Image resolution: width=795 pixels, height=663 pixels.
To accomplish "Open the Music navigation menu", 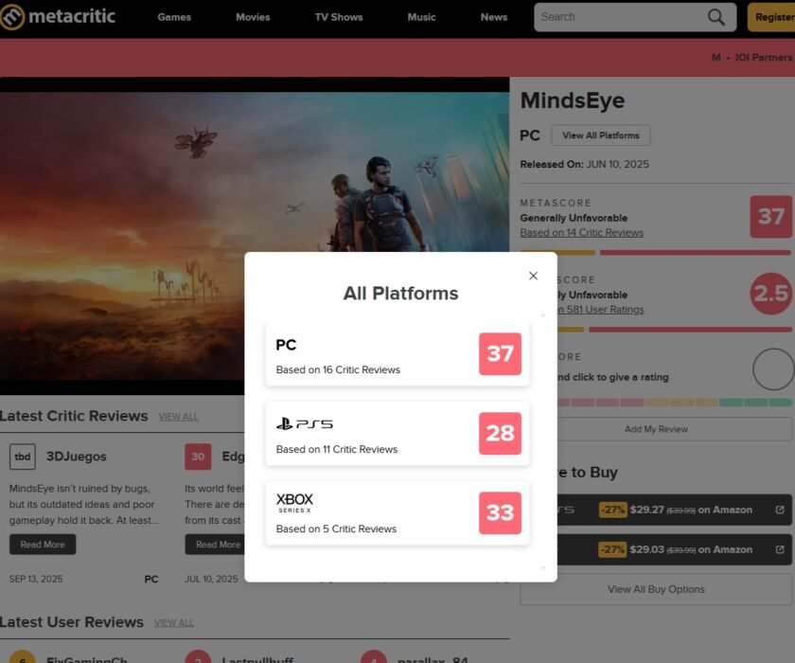I will coord(421,17).
